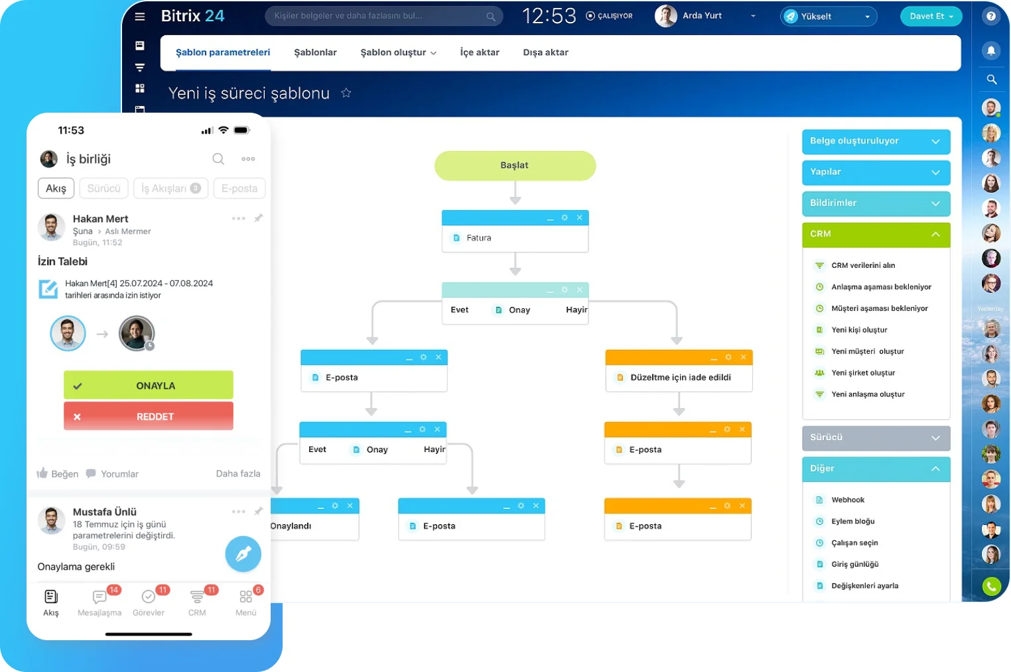
Task: Tap the floating pen compose button
Action: [243, 554]
